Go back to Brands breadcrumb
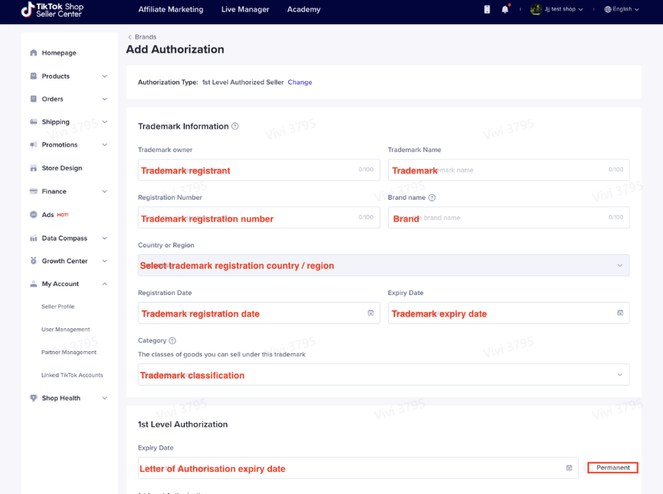 [145, 37]
